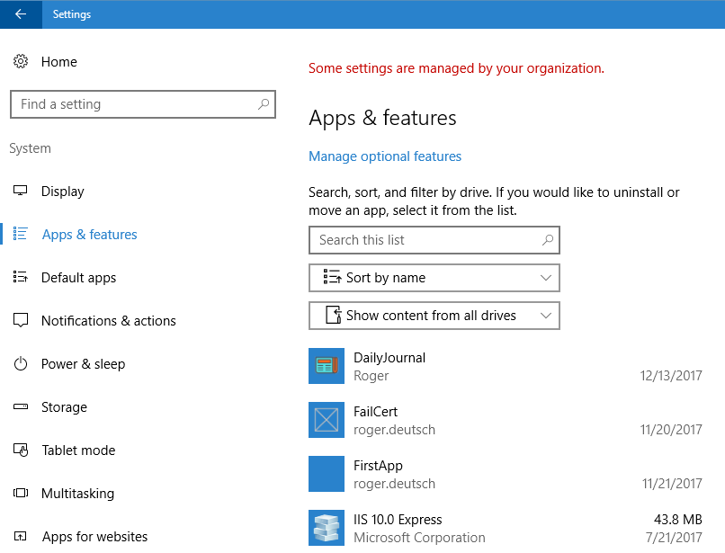Click the Apps for websites icon
This screenshot has width=725, height=553.
coord(21,536)
